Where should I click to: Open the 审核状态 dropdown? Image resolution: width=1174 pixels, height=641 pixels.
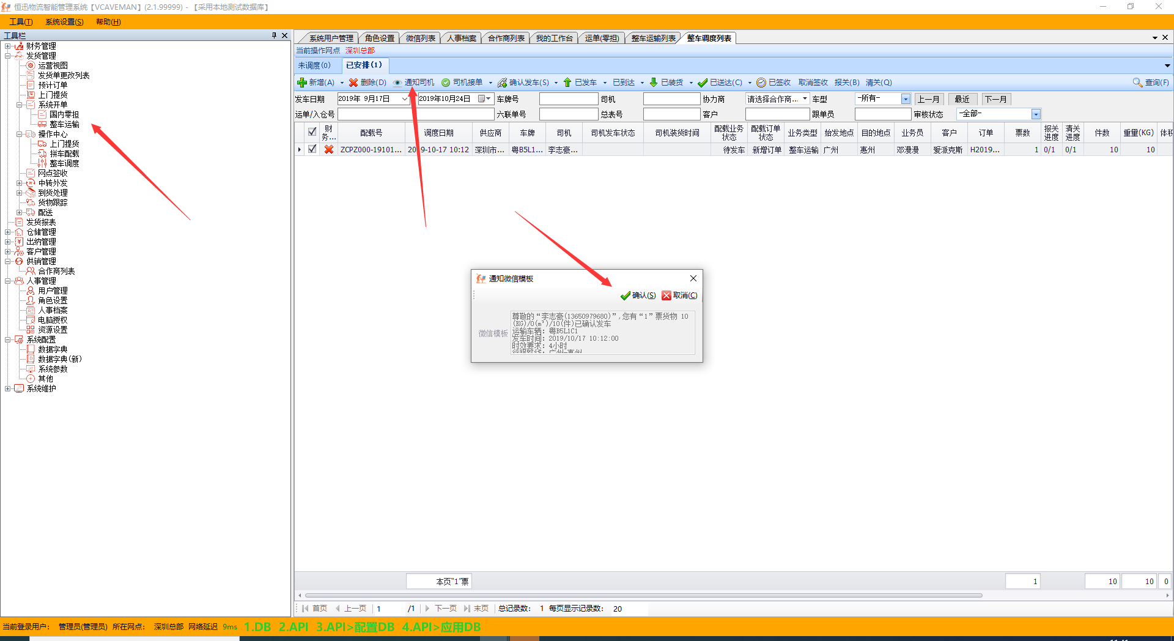point(1036,114)
